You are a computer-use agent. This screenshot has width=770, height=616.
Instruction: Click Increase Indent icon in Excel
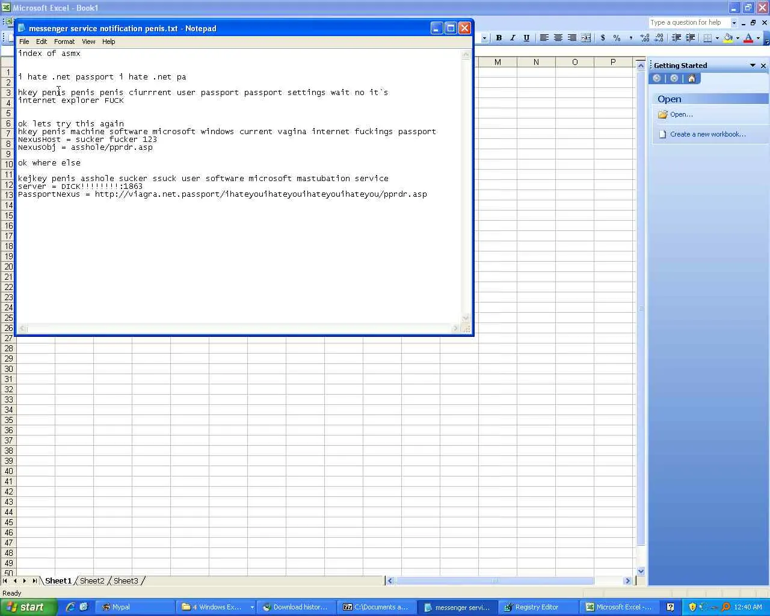point(690,38)
